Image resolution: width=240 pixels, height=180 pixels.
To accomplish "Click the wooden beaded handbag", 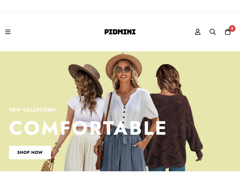I will coord(48,165).
